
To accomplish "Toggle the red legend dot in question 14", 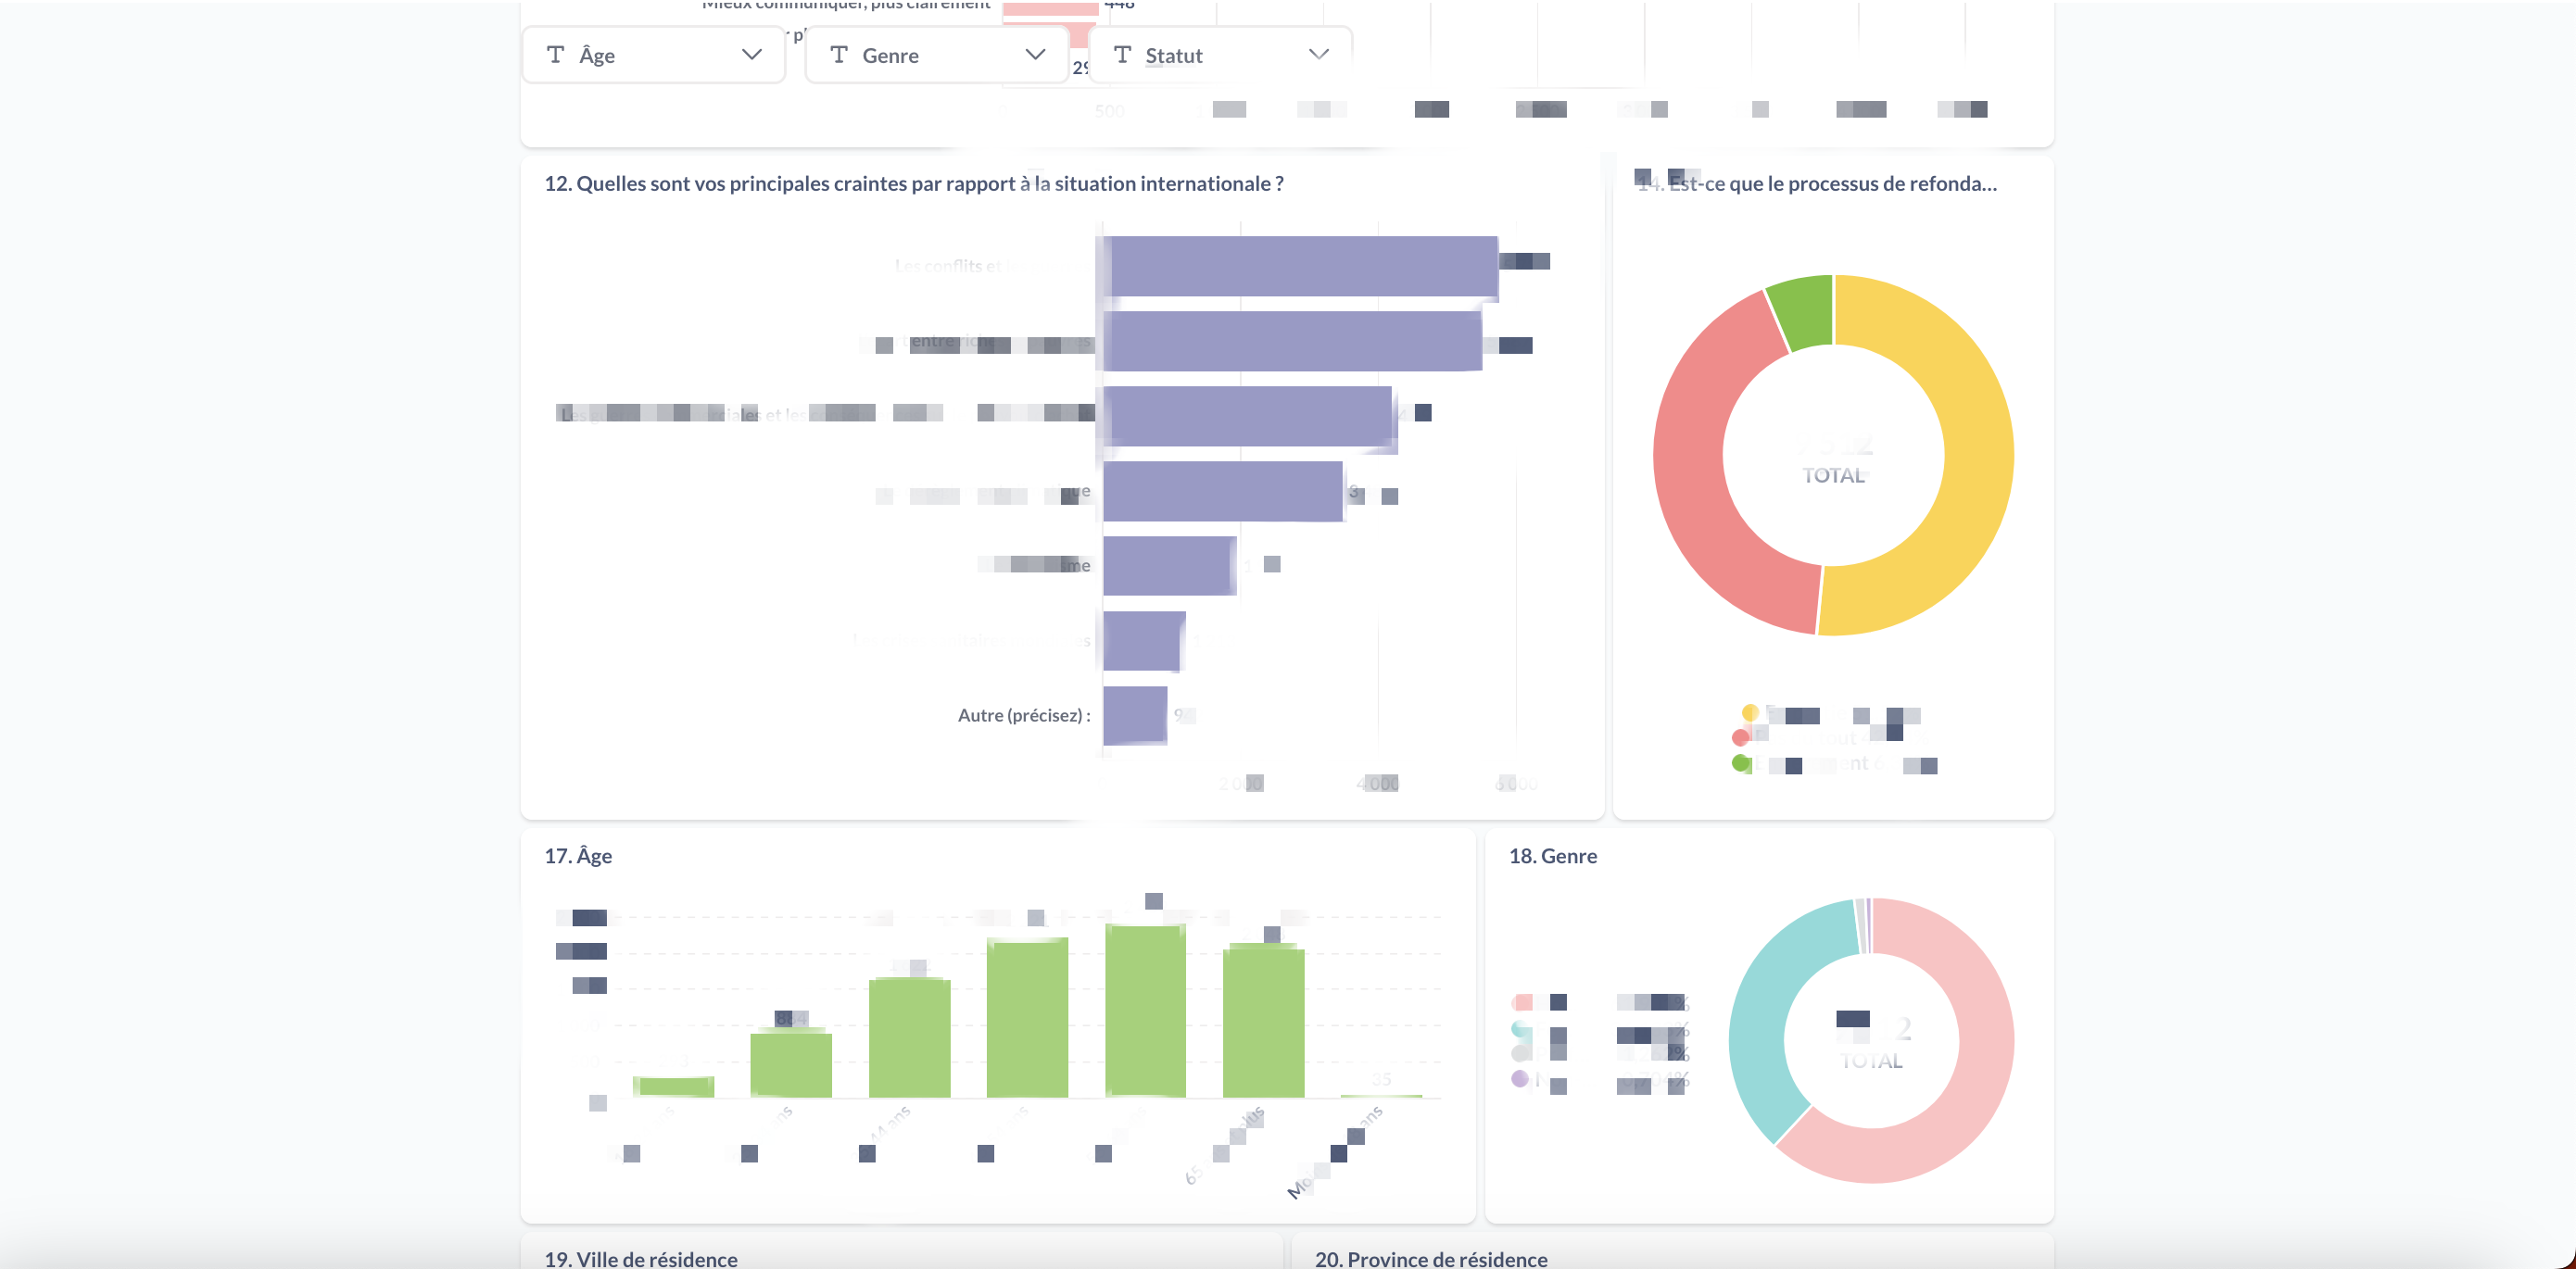I will coord(1741,737).
